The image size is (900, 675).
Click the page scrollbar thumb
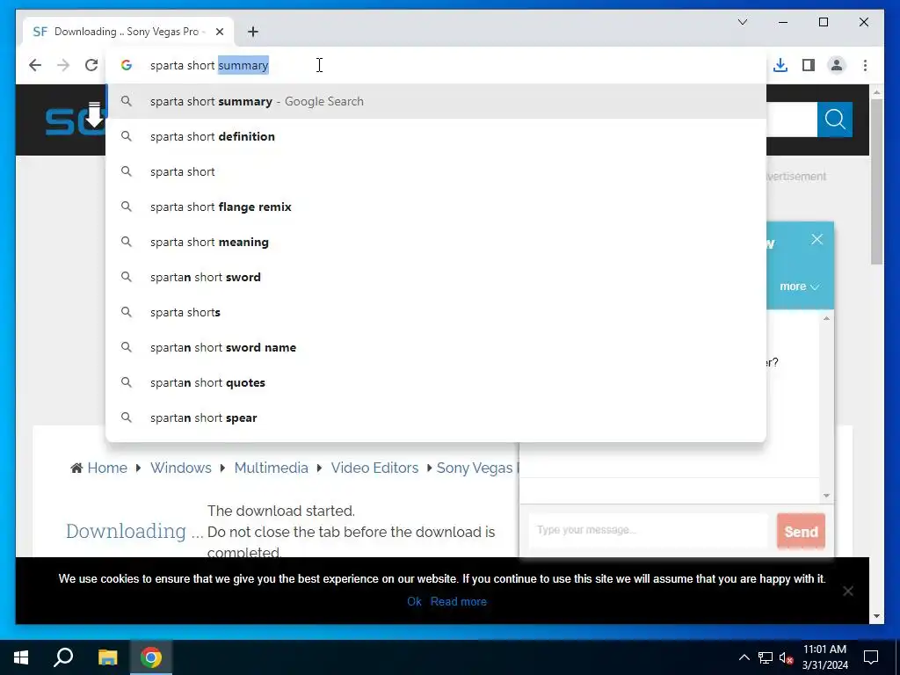point(876,181)
